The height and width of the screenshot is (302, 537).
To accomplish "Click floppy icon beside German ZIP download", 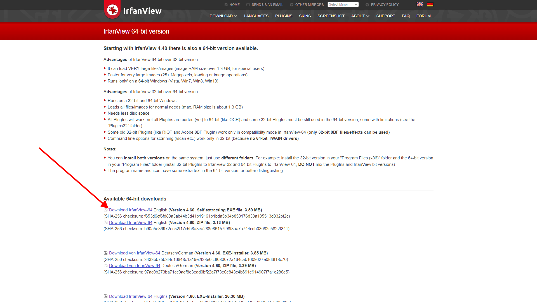I will [106, 266].
